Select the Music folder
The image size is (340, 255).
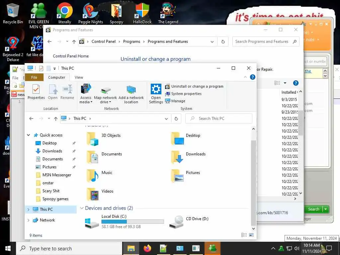[100, 176]
